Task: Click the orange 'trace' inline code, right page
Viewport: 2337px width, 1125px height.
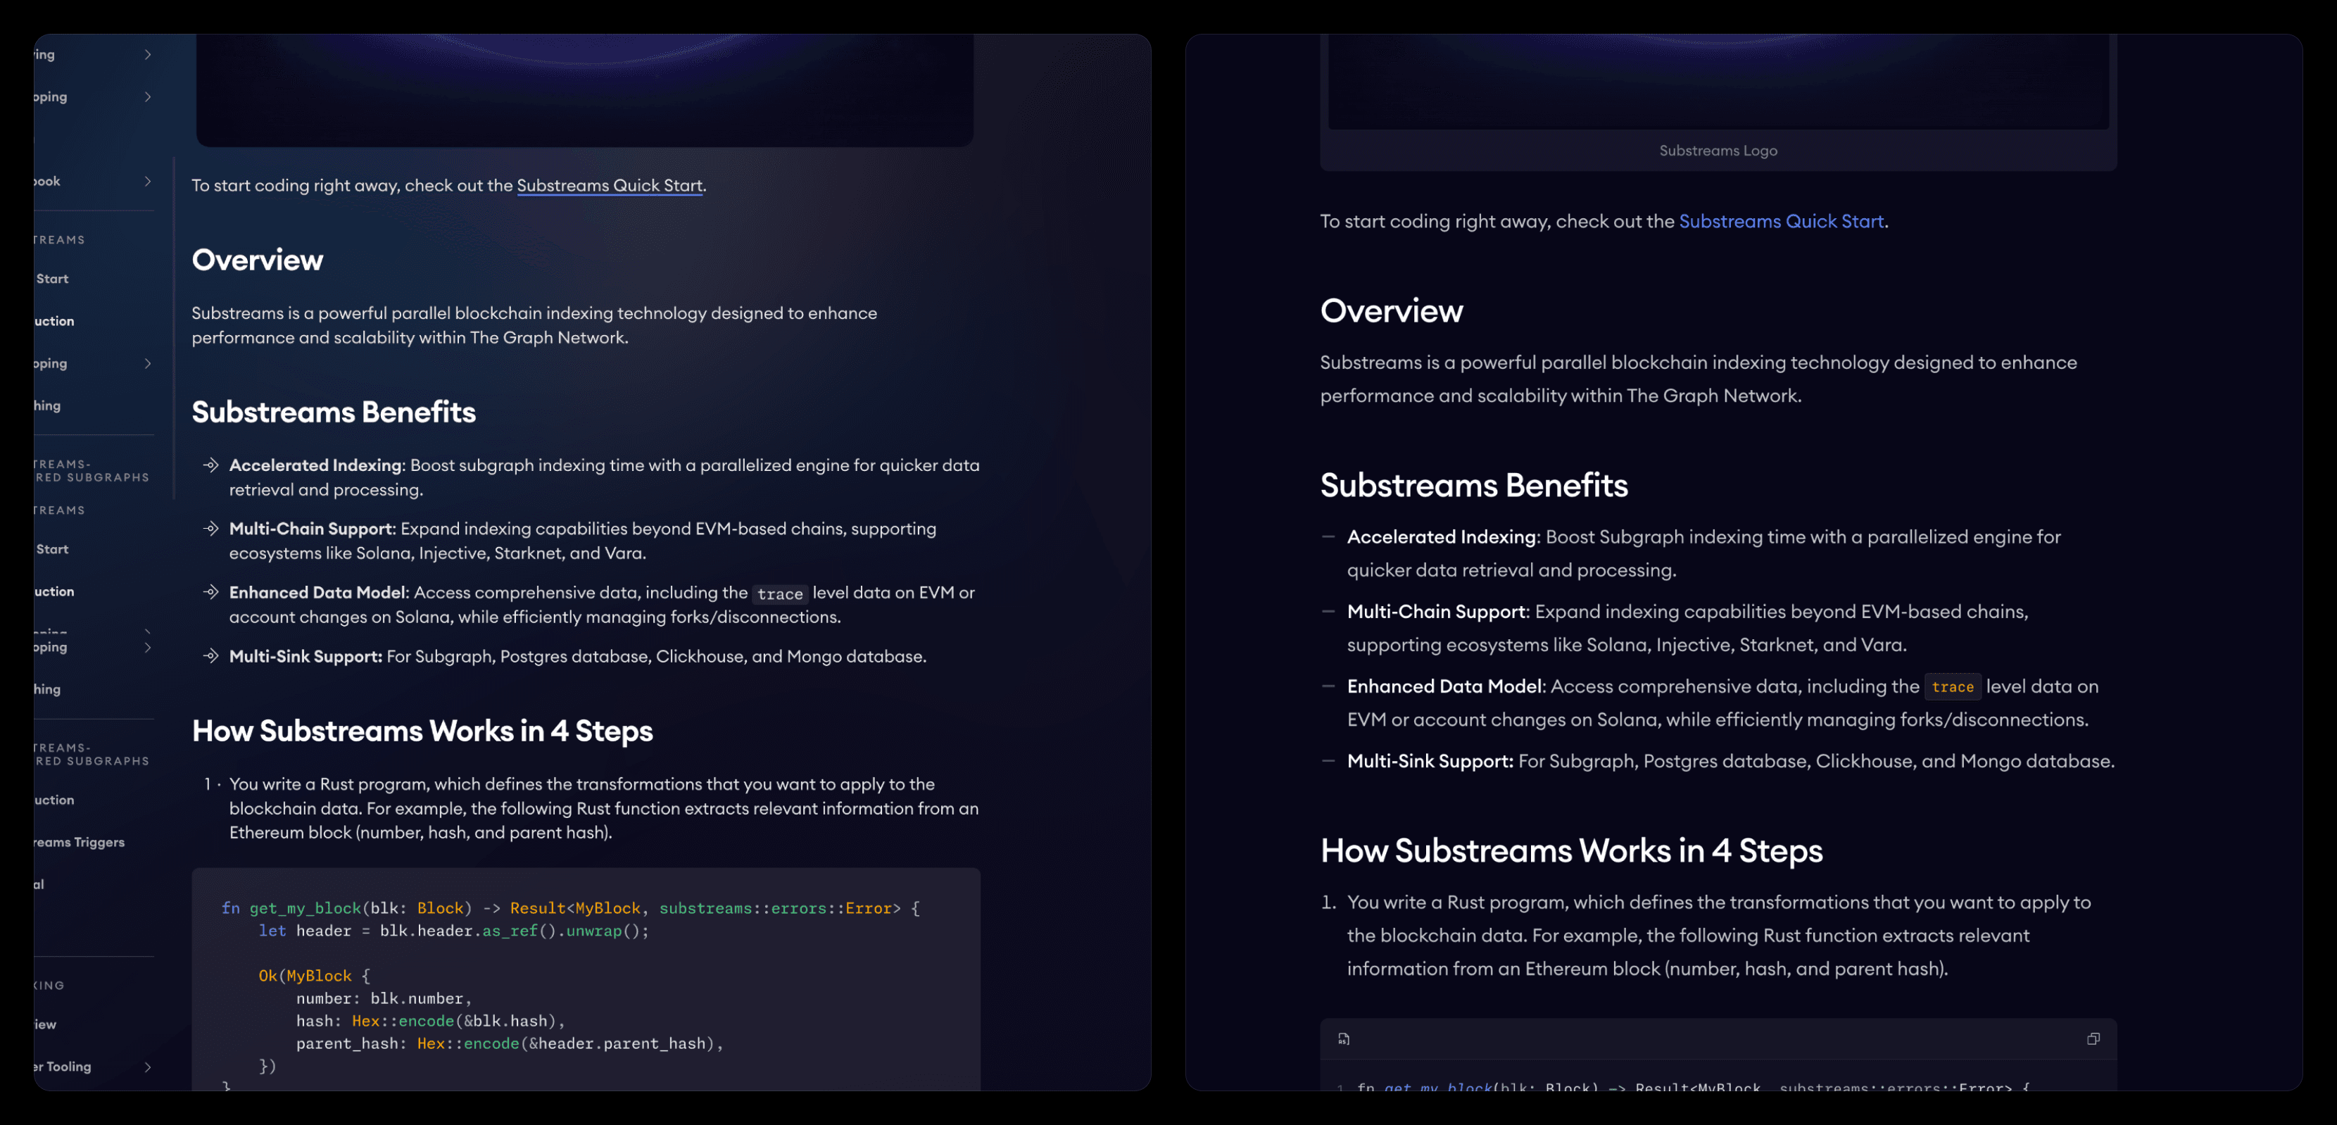Action: 1953,687
